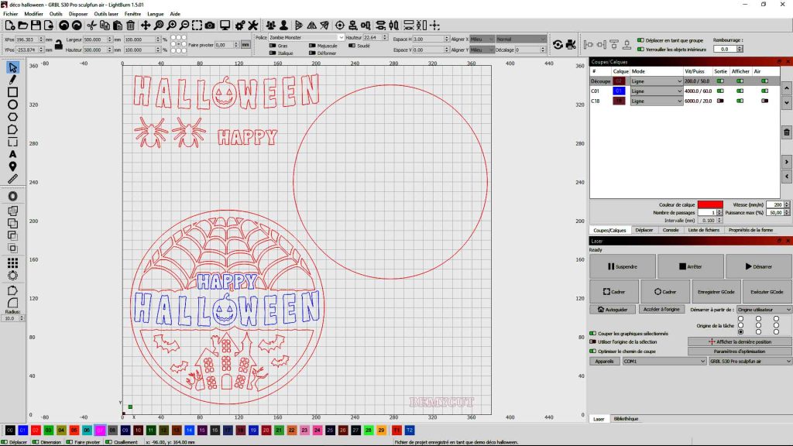Toggle Afficher for layer C01
The image size is (793, 446).
[x=740, y=91]
